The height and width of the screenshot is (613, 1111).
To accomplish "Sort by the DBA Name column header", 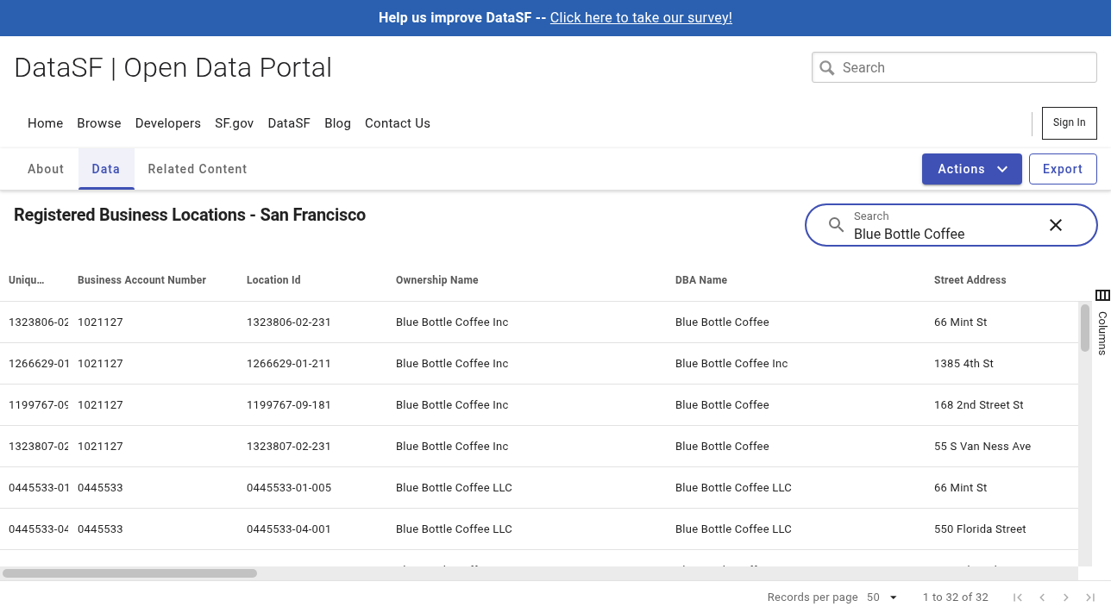I will tap(701, 280).
